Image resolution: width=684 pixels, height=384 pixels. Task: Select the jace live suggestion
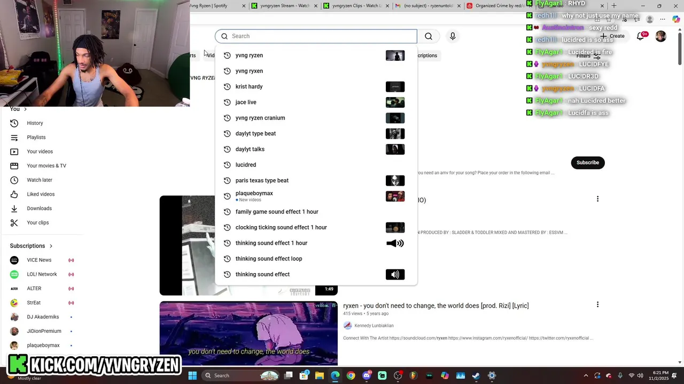coord(316,102)
